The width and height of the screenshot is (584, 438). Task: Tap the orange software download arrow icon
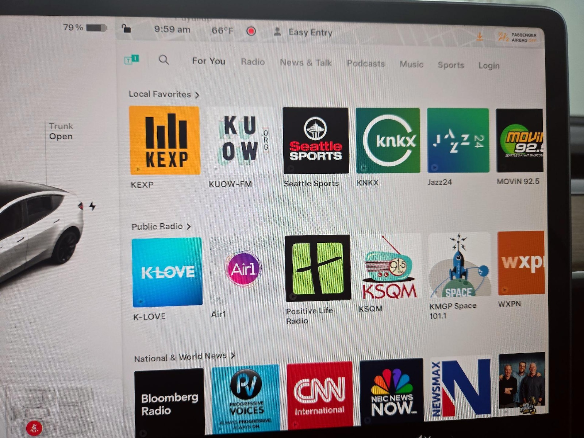[x=480, y=36]
